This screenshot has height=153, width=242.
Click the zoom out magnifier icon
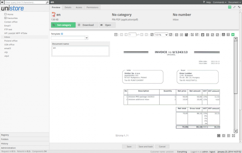click(152, 35)
